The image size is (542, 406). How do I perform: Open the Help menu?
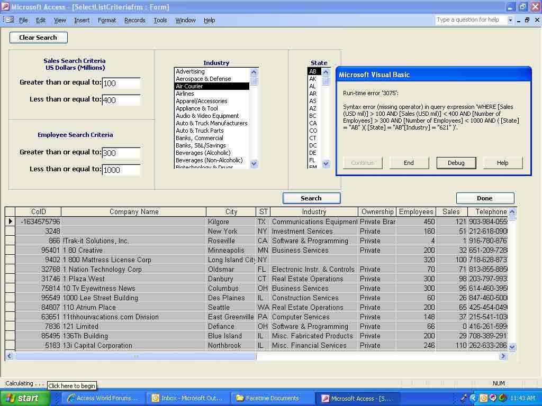tap(209, 21)
